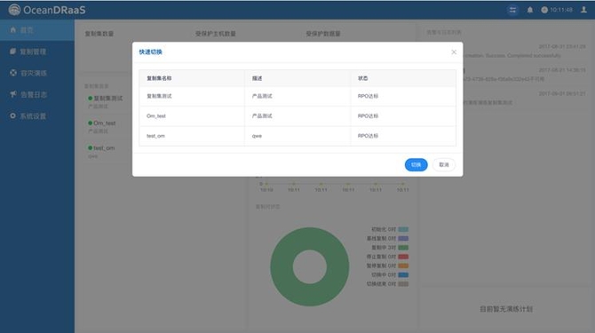595x333 pixels.
Task: Click the 初始化 legend color swatch
Action: (x=403, y=229)
